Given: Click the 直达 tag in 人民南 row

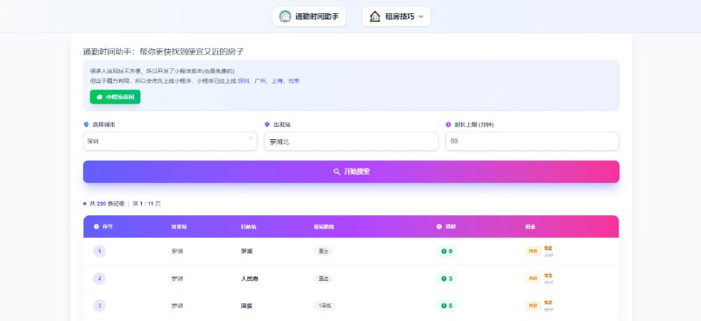Looking at the screenshot, I should point(323,279).
